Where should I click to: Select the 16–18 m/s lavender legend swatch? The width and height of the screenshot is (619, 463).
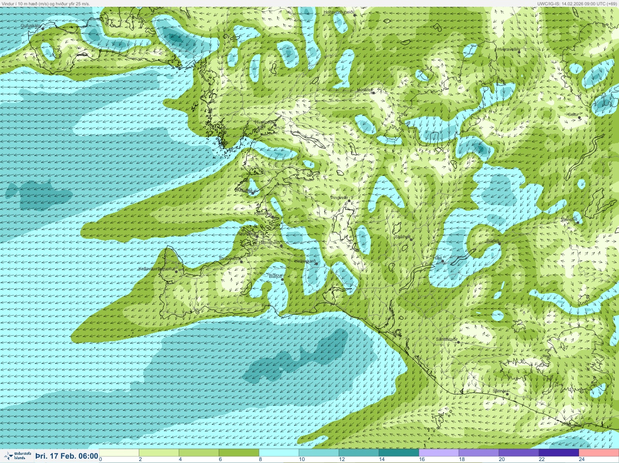439,453
